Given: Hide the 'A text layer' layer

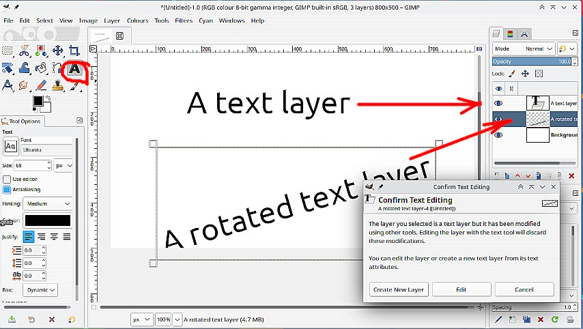Looking at the screenshot, I should click(498, 103).
